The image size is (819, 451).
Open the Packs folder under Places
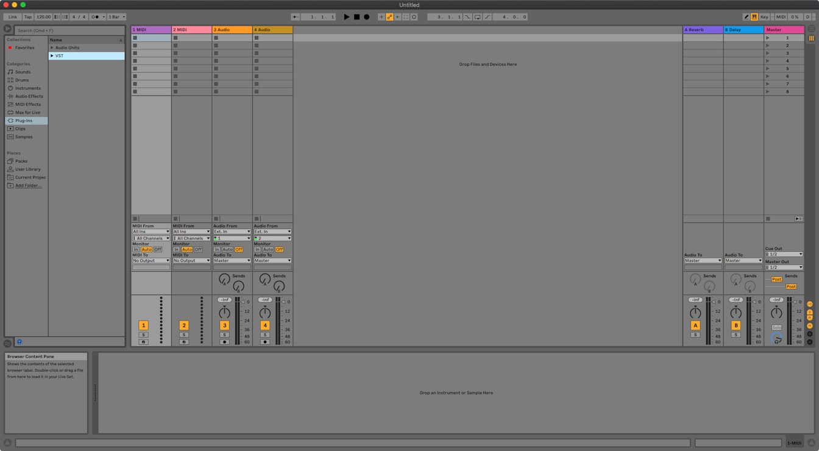tap(21, 161)
